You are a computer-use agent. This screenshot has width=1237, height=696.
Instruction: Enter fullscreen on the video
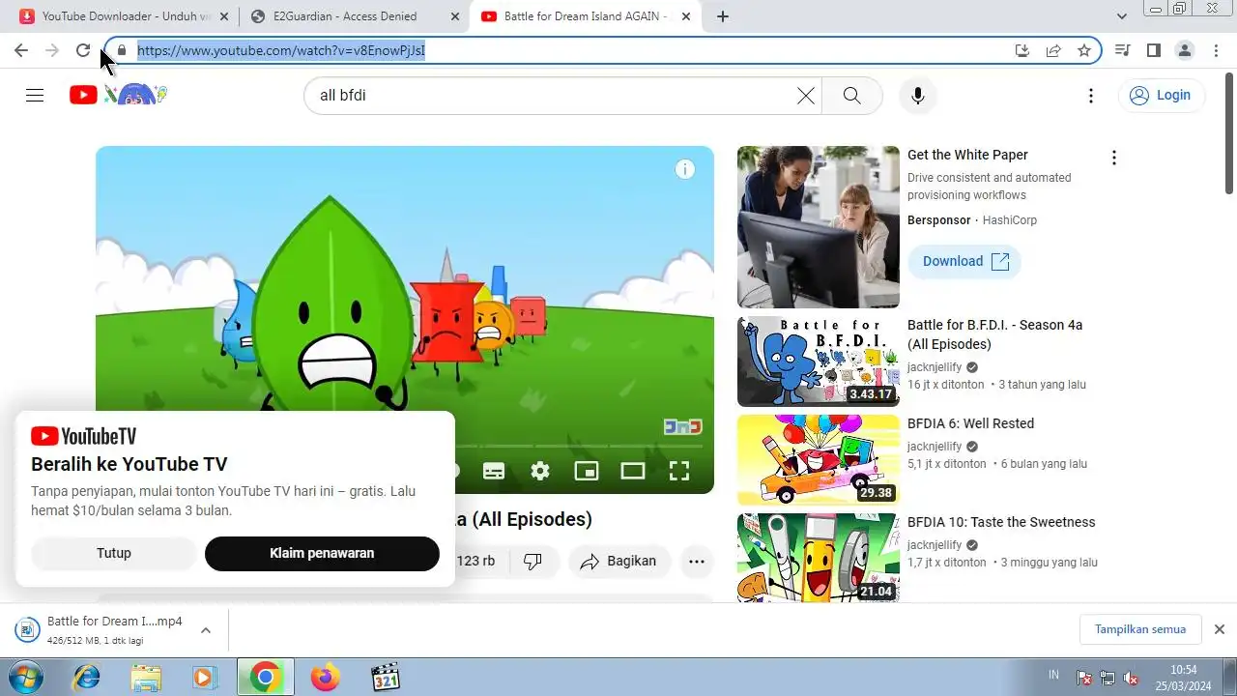pos(679,471)
